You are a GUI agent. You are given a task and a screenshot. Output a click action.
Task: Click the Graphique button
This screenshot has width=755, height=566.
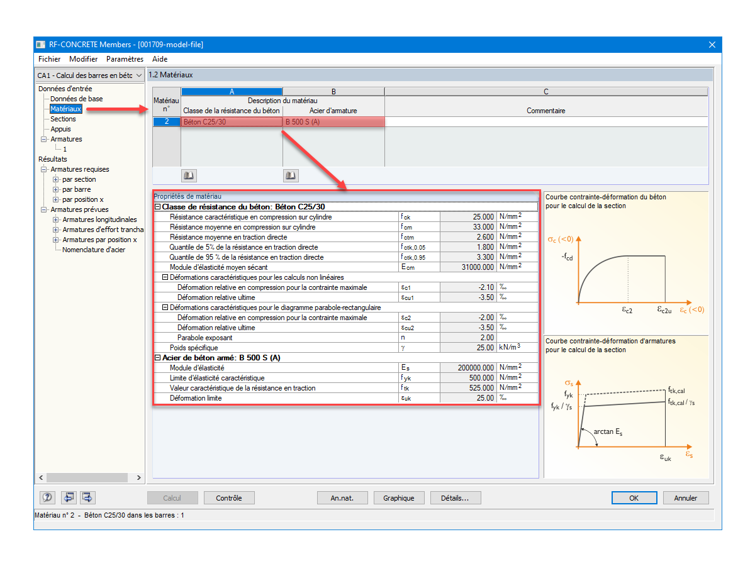399,497
